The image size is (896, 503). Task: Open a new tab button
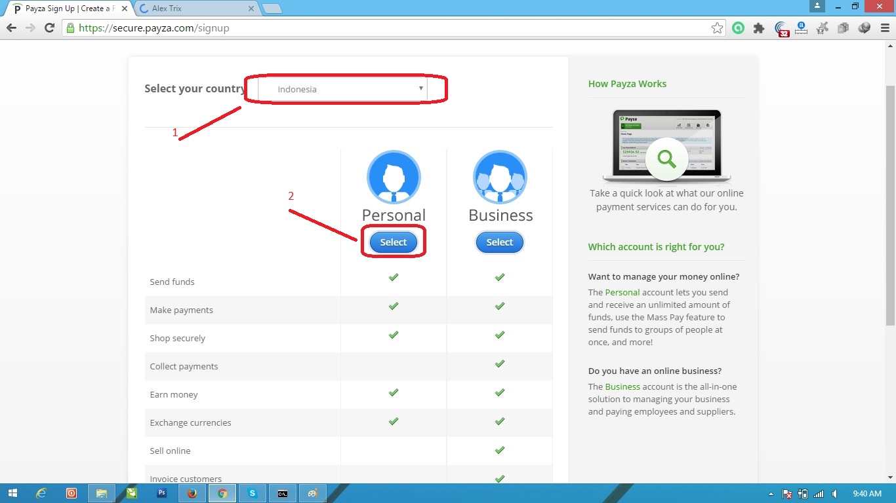272,9
